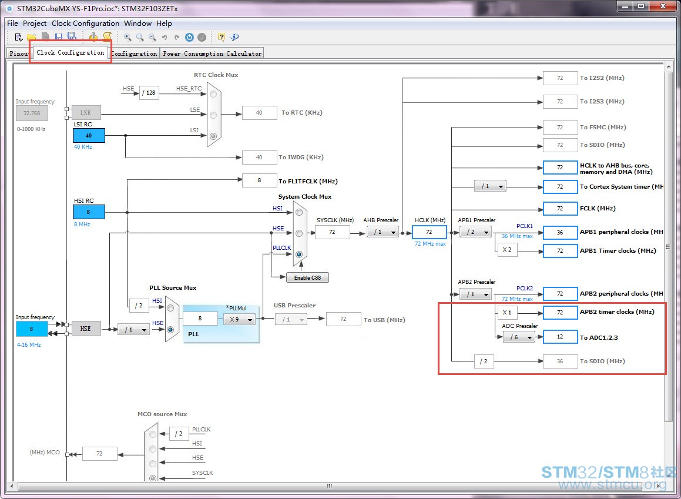This screenshot has width=681, height=499.
Task: Open the ADC Prescaler /6 dropdown
Action: tap(519, 337)
